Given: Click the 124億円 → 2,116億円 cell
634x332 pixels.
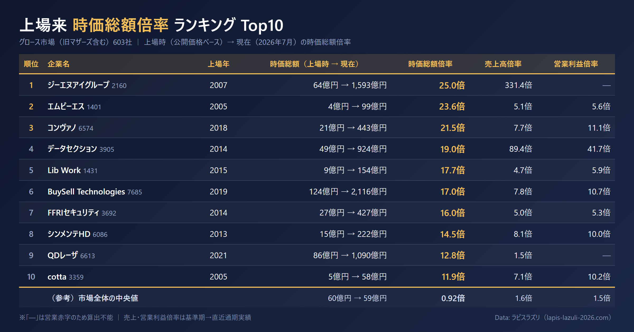Looking at the screenshot, I should coord(348,192).
